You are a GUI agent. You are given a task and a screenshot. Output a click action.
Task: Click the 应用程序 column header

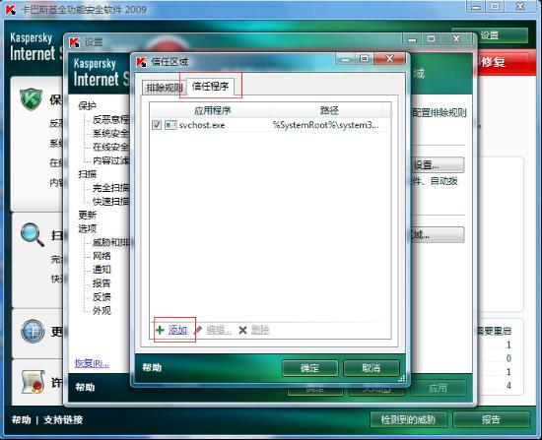click(212, 110)
